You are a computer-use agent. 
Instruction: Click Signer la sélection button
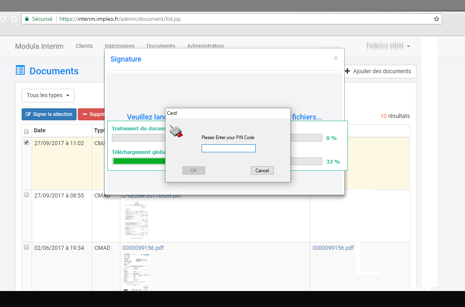coord(49,114)
